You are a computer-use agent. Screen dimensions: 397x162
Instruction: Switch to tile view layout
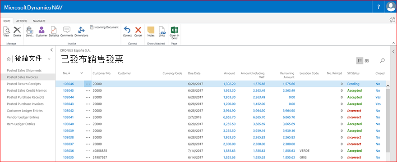367,61
